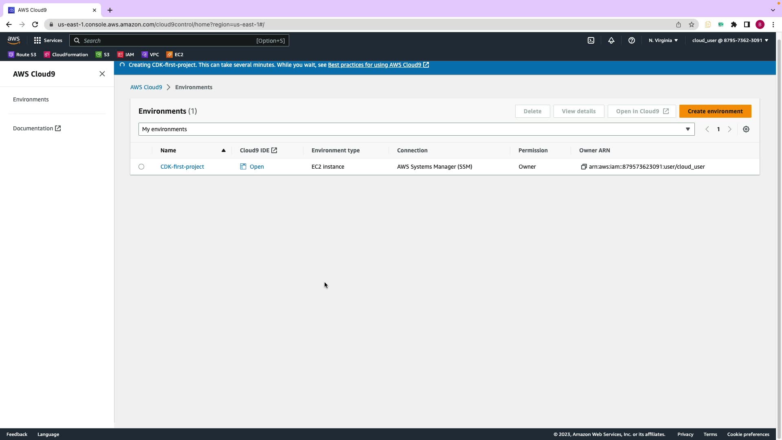Open the Services grid menu
782x440 pixels.
[48, 40]
